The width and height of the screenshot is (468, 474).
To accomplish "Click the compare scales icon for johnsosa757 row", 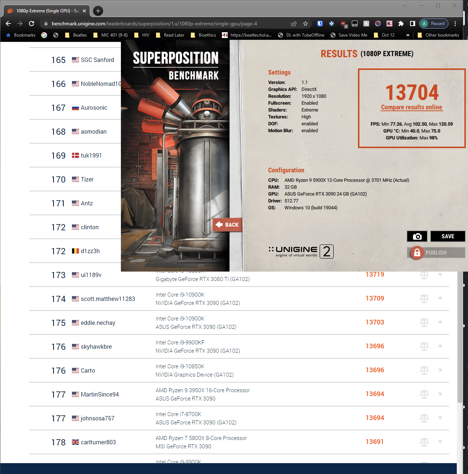I will [424, 418].
